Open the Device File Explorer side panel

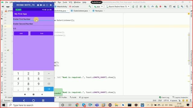[x=191, y=58]
